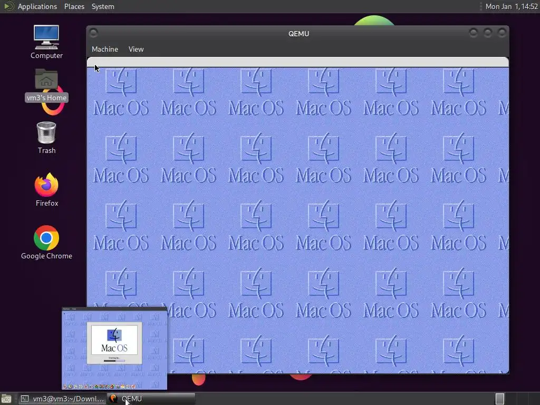Click the QEMU taskbar button
The height and width of the screenshot is (405, 540).
151,399
